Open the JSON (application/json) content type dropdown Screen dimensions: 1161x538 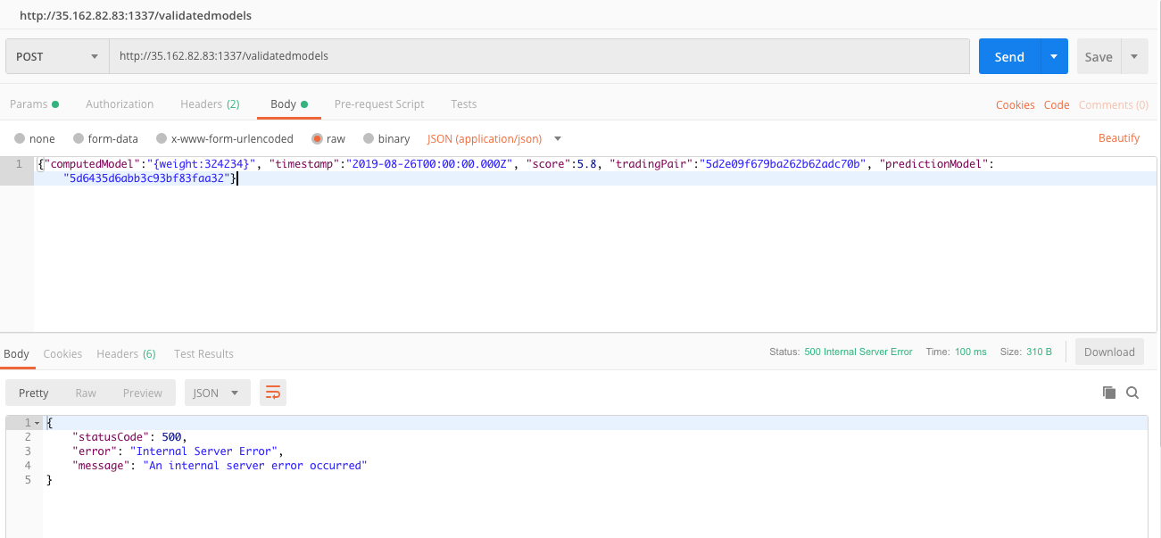tap(494, 139)
